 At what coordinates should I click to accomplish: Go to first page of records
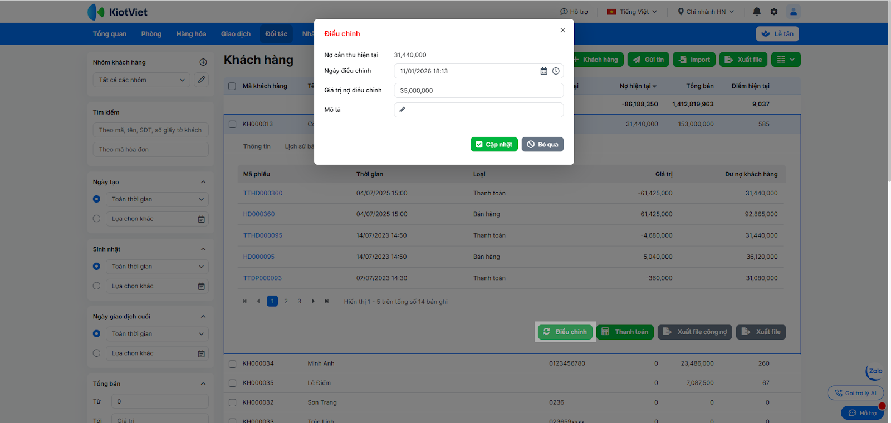pyautogui.click(x=244, y=302)
